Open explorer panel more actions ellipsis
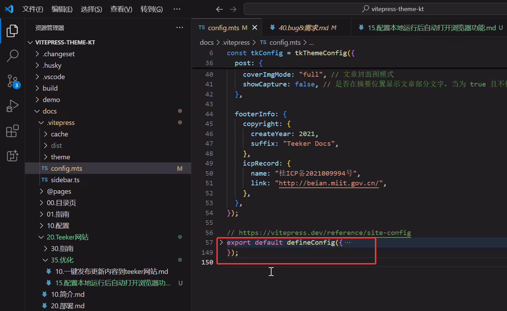Image resolution: width=507 pixels, height=311 pixels. click(180, 27)
